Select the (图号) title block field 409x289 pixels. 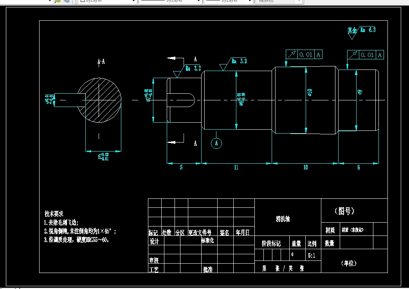pyautogui.click(x=344, y=211)
